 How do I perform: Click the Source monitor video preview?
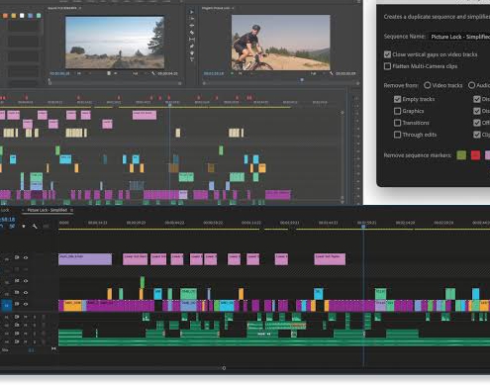pyautogui.click(x=115, y=43)
